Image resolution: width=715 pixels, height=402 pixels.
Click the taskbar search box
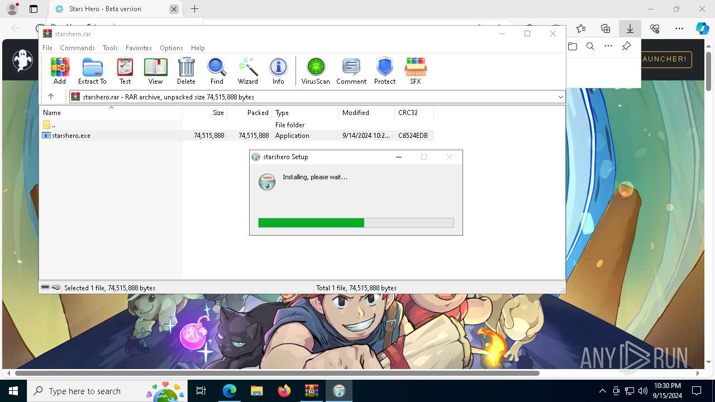(107, 391)
